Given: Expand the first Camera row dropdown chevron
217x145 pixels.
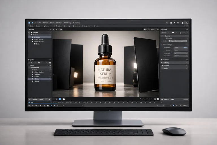Looking at the screenshot, I should pos(50,33).
